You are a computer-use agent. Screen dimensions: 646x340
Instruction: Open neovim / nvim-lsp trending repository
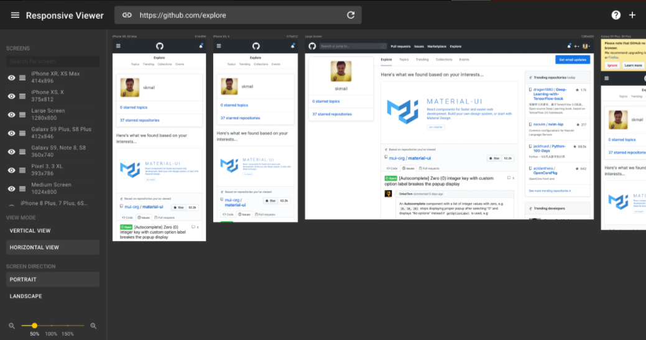tap(548, 124)
